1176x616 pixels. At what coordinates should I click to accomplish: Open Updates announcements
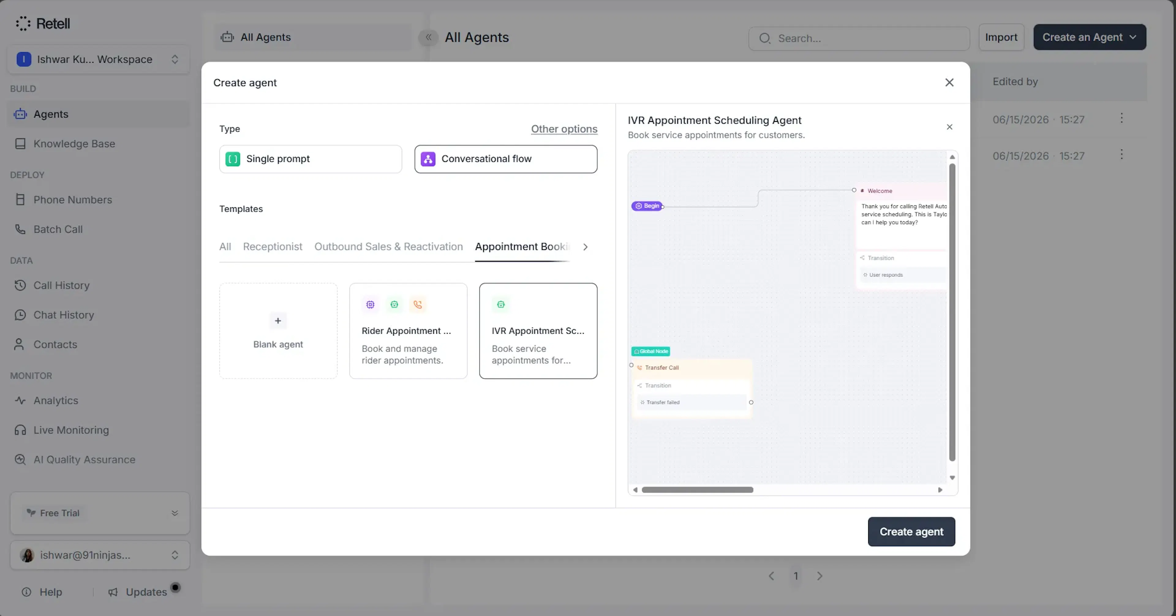pos(138,592)
